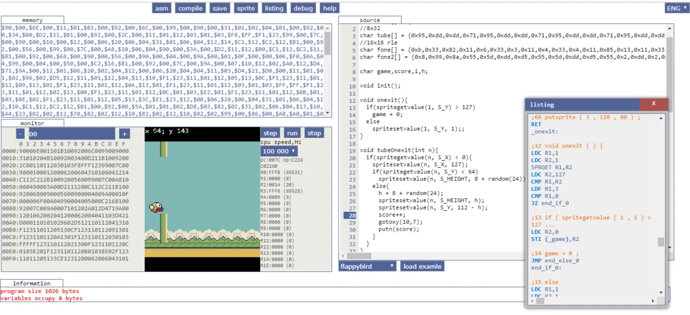Click 'JMP end_else_0' in listing
The height and width of the screenshot is (315, 690).
[x=555, y=261]
